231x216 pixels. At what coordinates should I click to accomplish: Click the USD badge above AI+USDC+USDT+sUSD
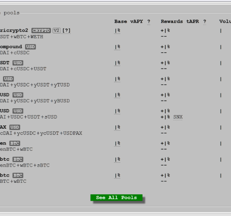pos(18,111)
